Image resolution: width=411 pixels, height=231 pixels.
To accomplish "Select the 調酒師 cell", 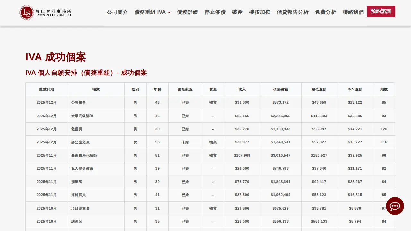I will coord(96,221).
